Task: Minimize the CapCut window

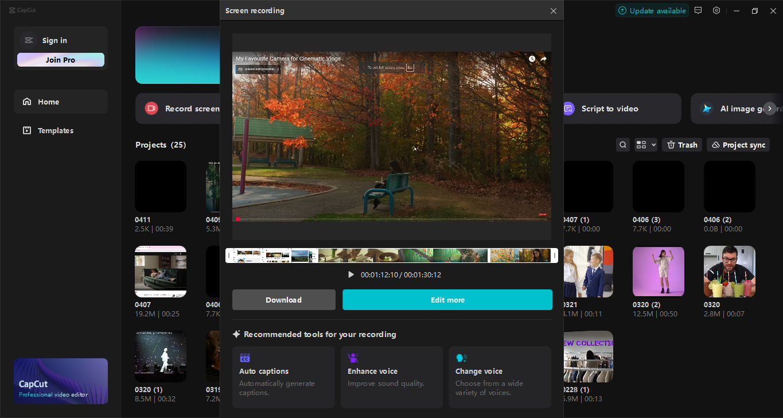Action: 737,10
